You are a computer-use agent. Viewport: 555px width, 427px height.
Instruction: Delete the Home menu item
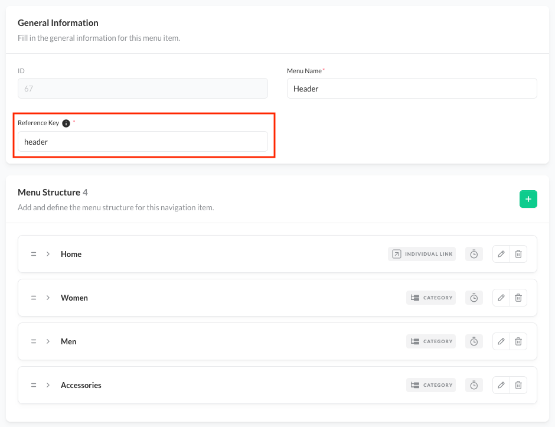(518, 254)
